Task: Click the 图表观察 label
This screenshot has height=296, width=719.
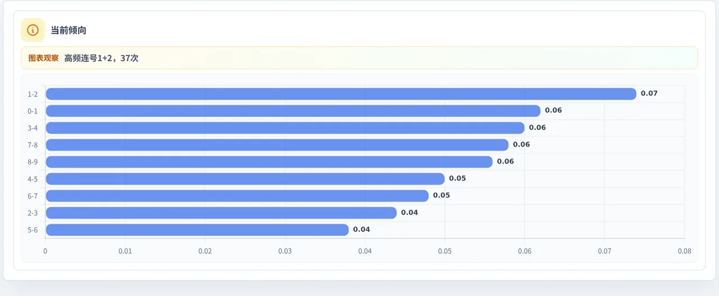Action: (x=43, y=58)
